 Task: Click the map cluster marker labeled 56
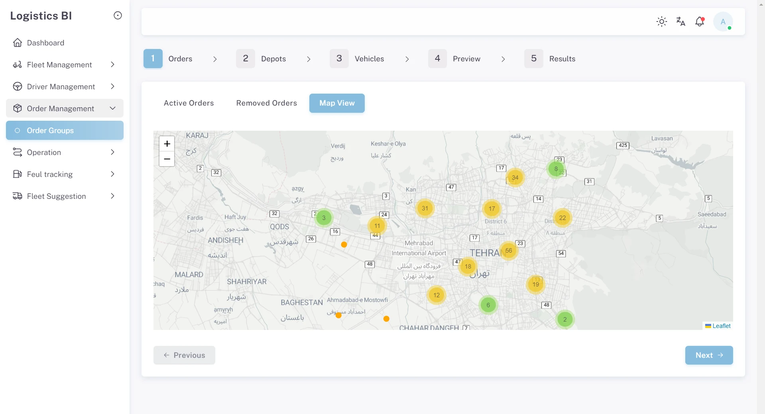pyautogui.click(x=509, y=251)
